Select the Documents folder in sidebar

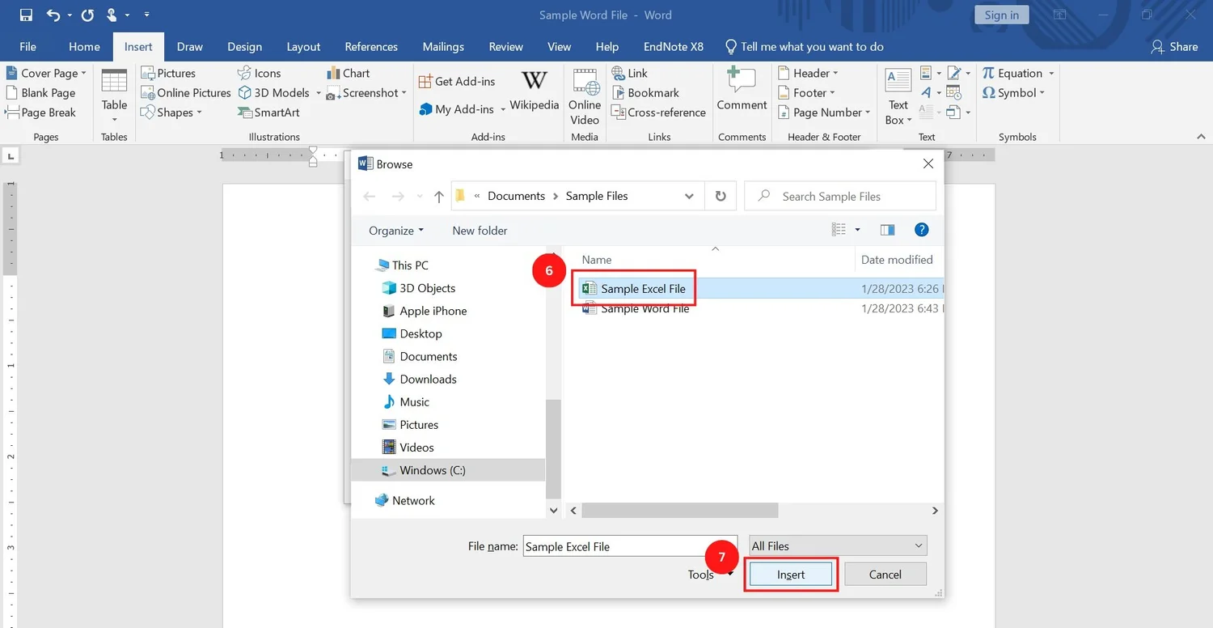(428, 356)
